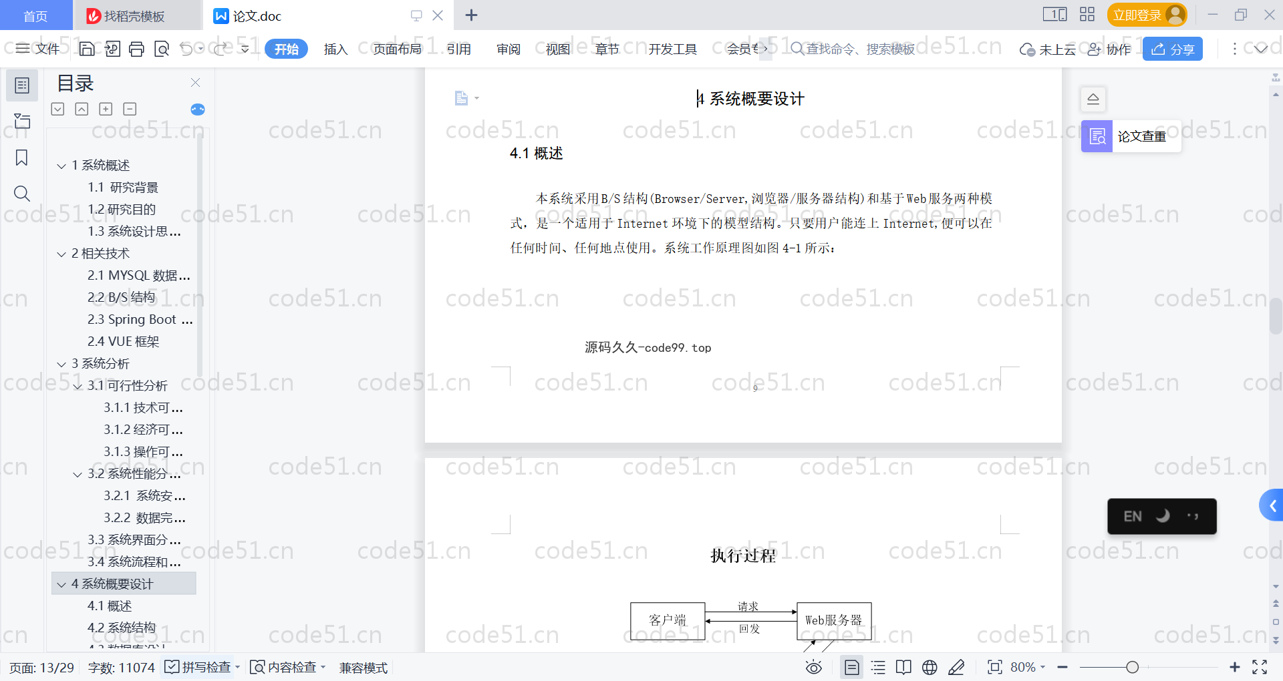Open the outline panel sidebar icon

(22, 85)
